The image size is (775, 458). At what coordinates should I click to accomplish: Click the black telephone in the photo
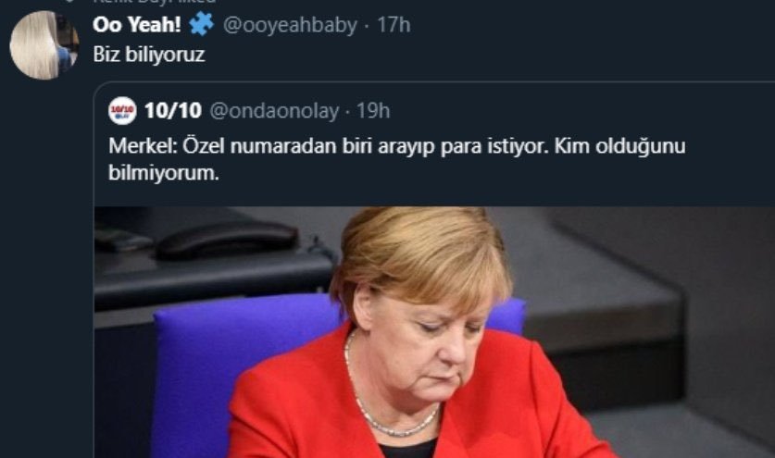pyautogui.click(x=227, y=239)
